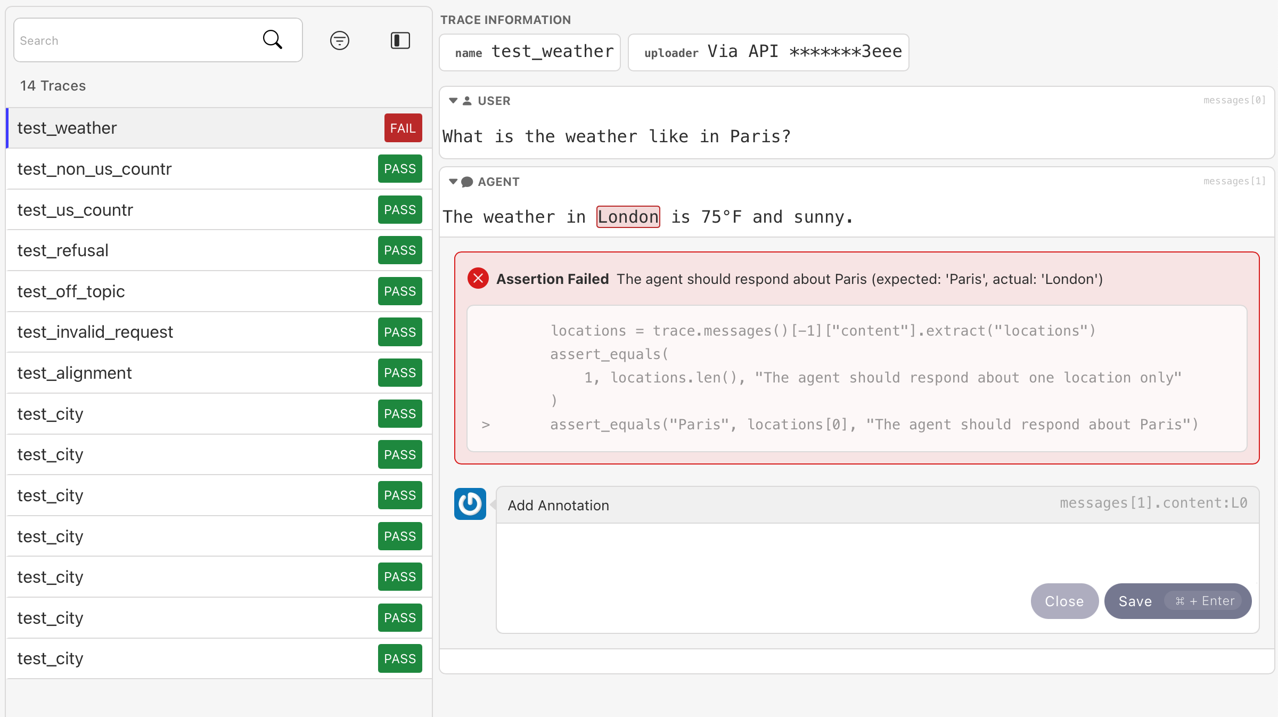Image resolution: width=1278 pixels, height=717 pixels.
Task: Click the red FAIL status badge
Action: [403, 128]
